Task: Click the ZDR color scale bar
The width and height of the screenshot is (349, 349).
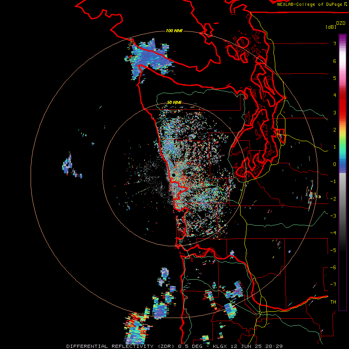Action: 342,172
